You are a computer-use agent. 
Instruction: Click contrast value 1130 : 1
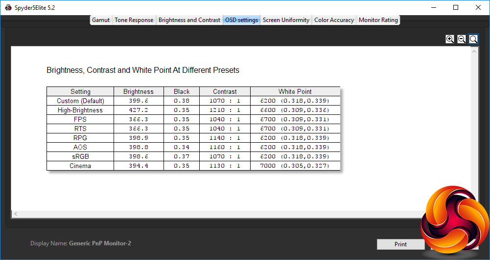pyautogui.click(x=225, y=166)
